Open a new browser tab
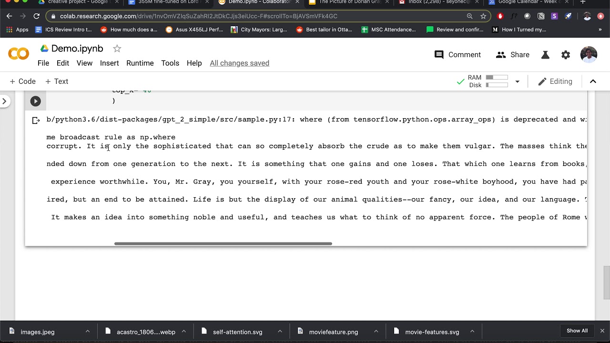610x343 pixels. [583, 2]
